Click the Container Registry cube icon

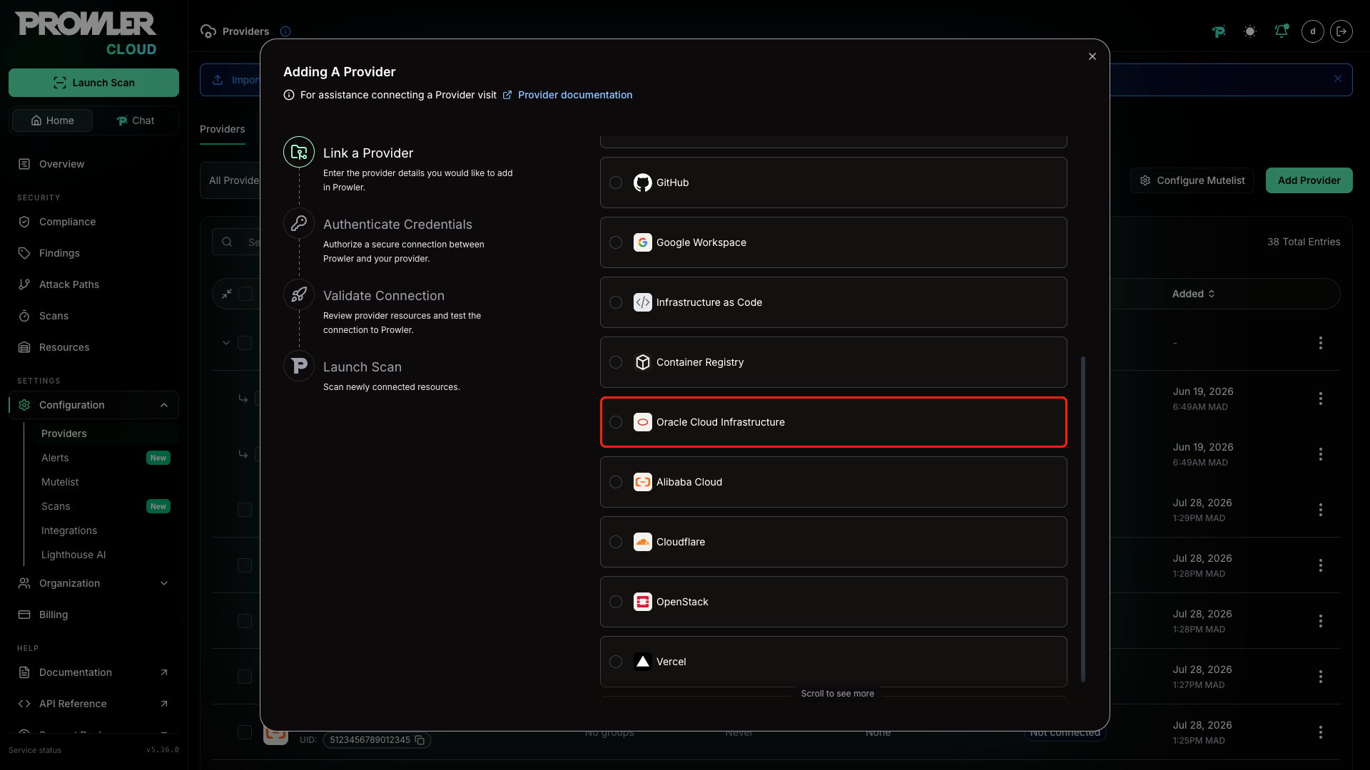pos(643,362)
